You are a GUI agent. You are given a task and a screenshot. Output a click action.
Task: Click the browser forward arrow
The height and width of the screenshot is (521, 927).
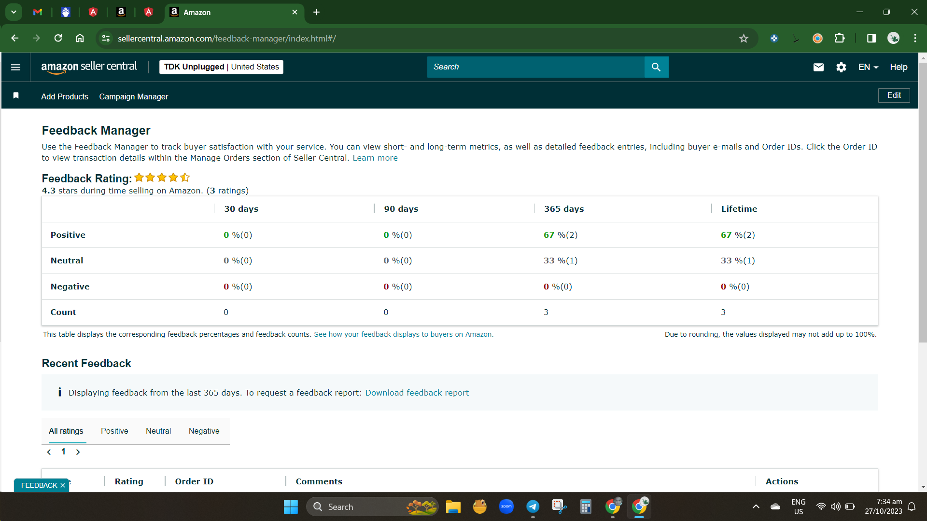(36, 38)
